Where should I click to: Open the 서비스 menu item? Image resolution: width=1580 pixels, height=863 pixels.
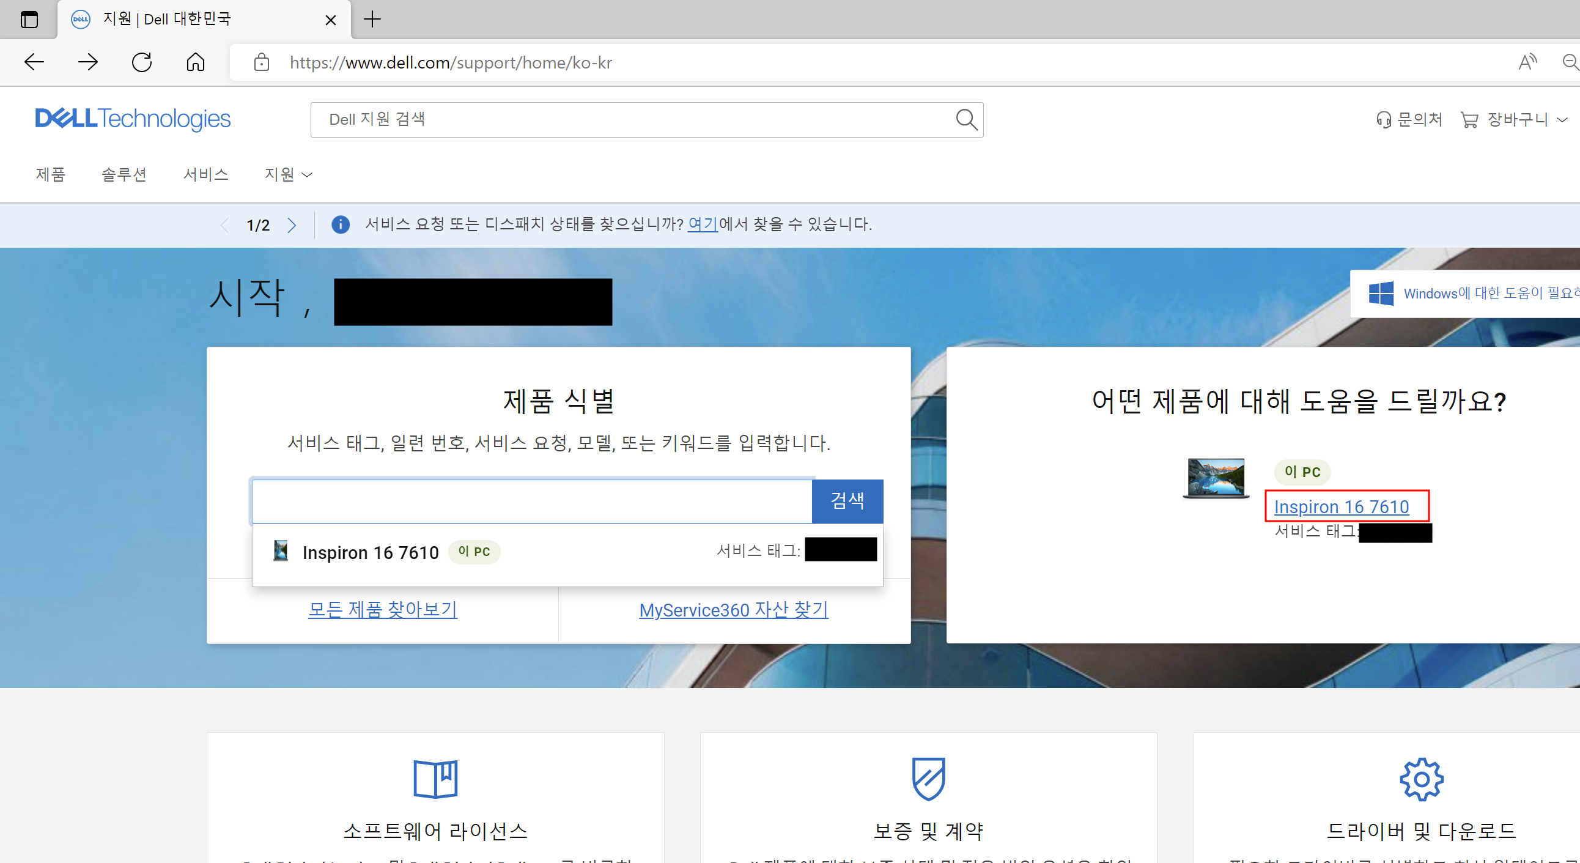tap(205, 175)
